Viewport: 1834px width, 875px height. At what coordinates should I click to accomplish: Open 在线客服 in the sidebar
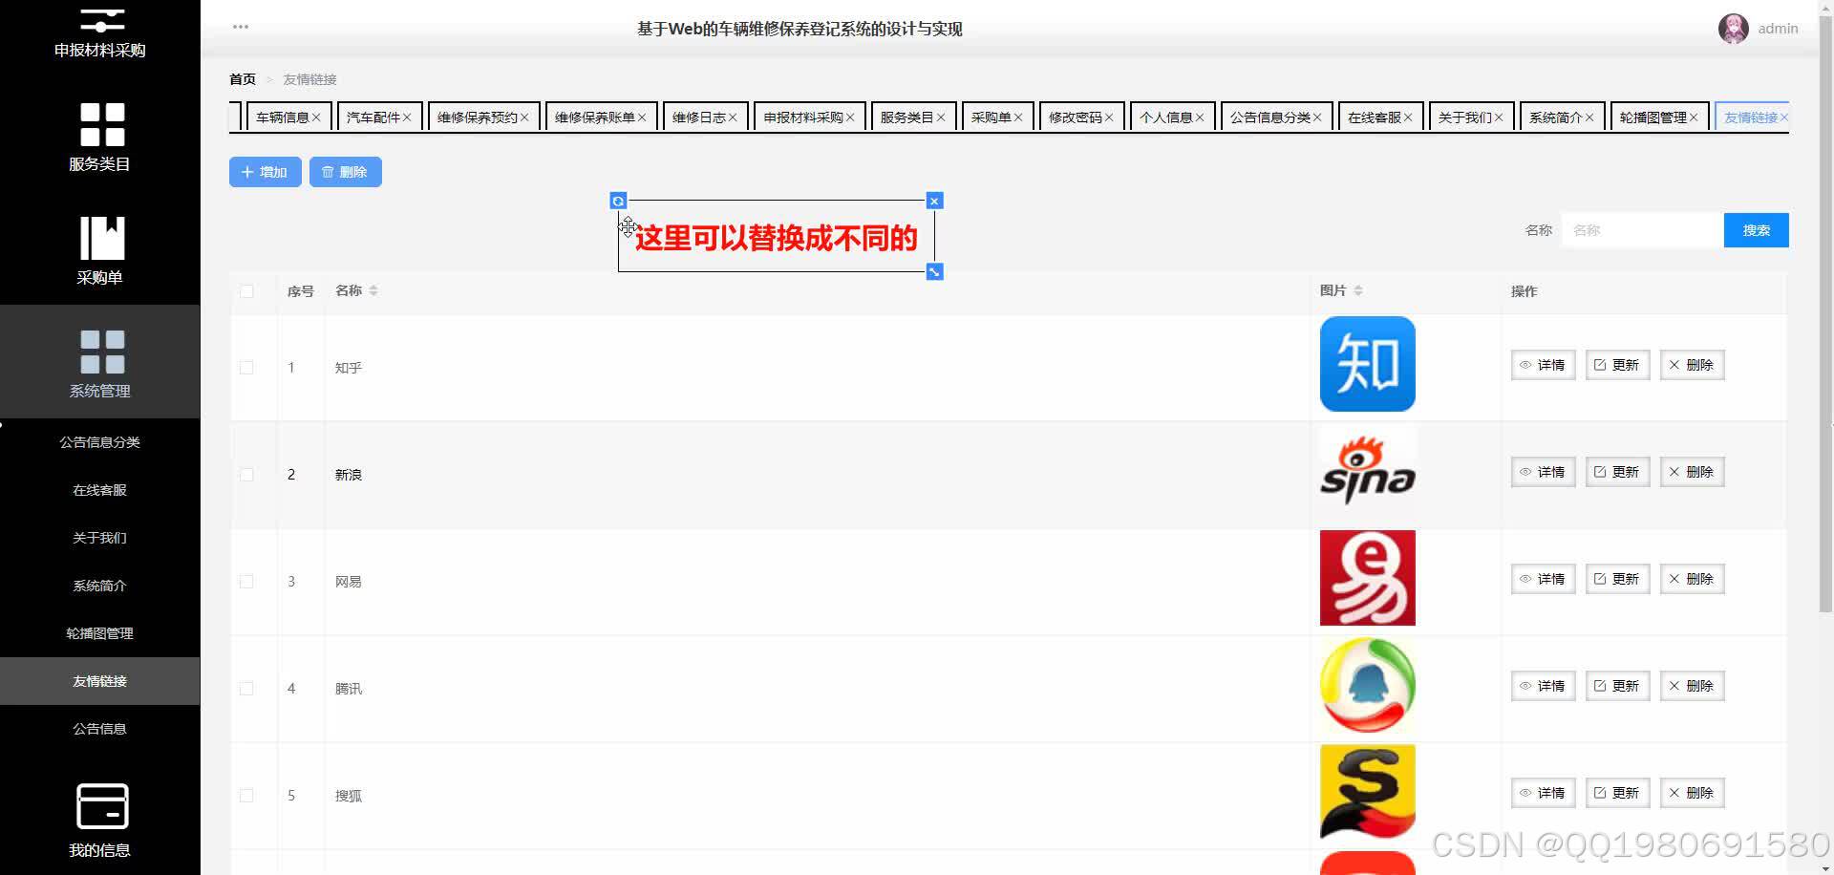click(x=100, y=490)
